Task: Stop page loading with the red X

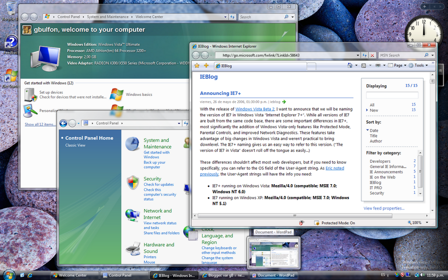Action: pyautogui.click(x=372, y=55)
